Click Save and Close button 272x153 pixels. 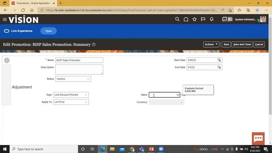(x=242, y=44)
